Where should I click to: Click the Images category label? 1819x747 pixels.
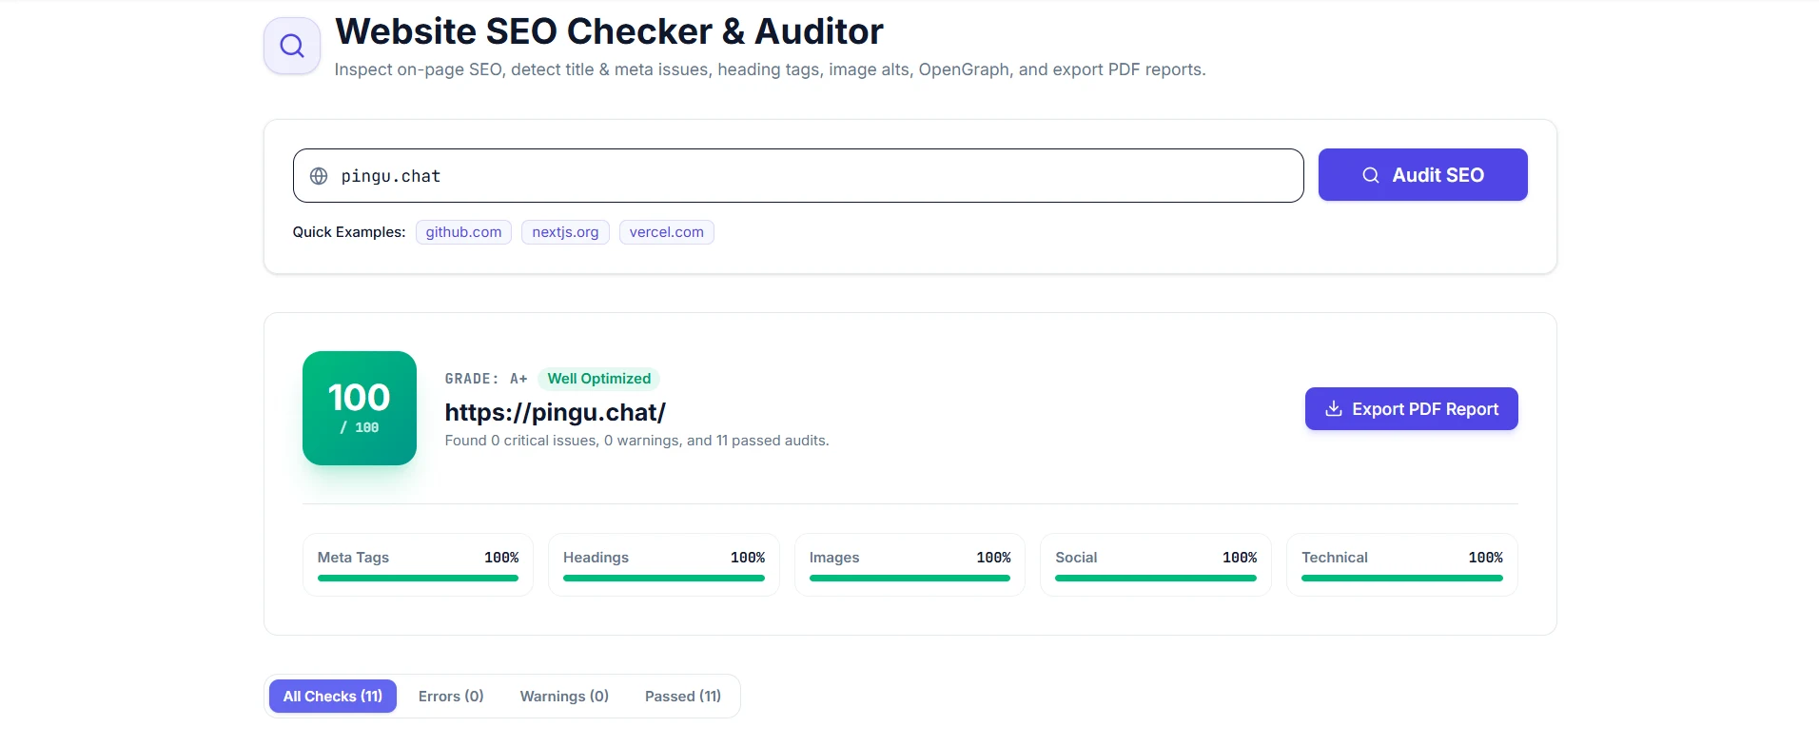(x=834, y=558)
